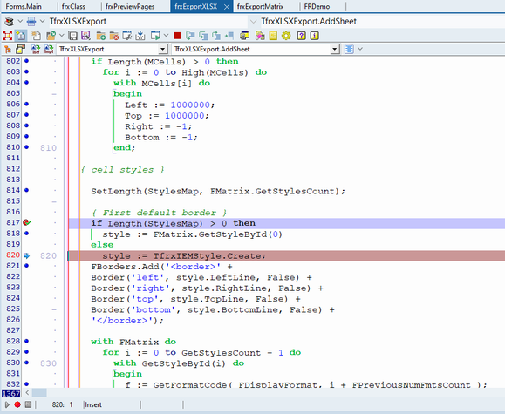Viewport: 505px width, 414px height.
Task: Close the frxExportXLSX tab
Action: pos(227,7)
